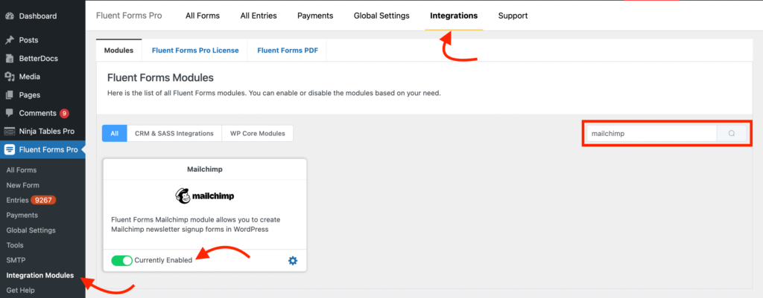Open Mailchimp module settings gear icon

click(x=292, y=261)
